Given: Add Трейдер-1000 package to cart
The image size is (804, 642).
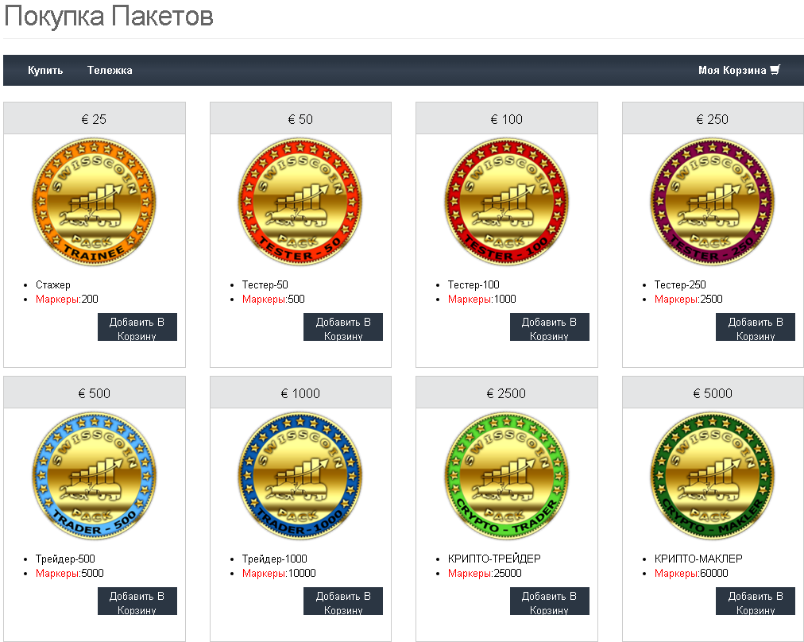Looking at the screenshot, I should point(343,601).
